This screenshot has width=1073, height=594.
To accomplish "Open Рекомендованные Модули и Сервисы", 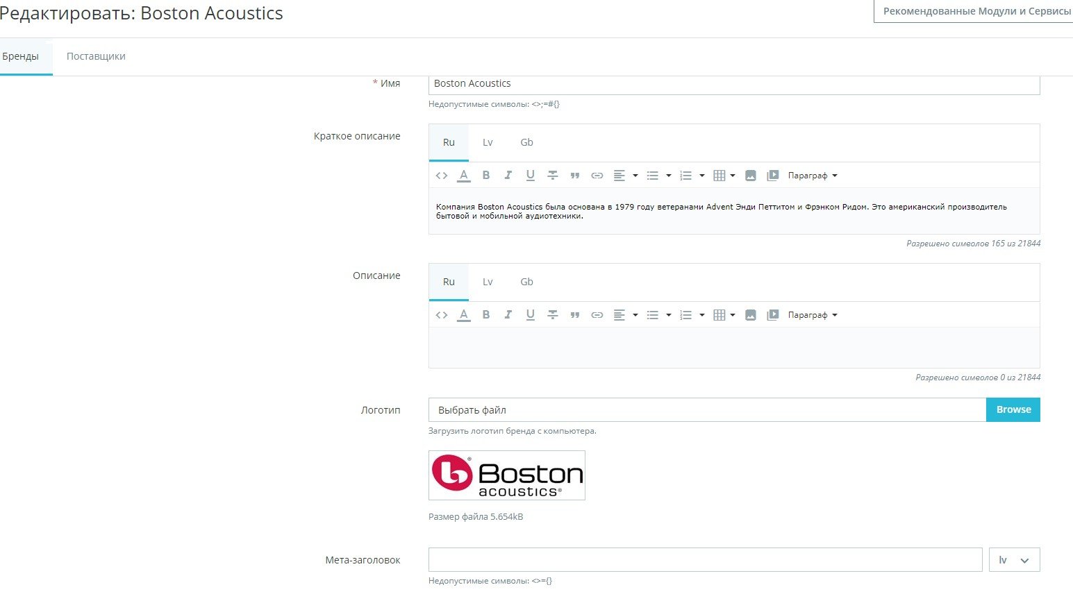I will pos(974,12).
